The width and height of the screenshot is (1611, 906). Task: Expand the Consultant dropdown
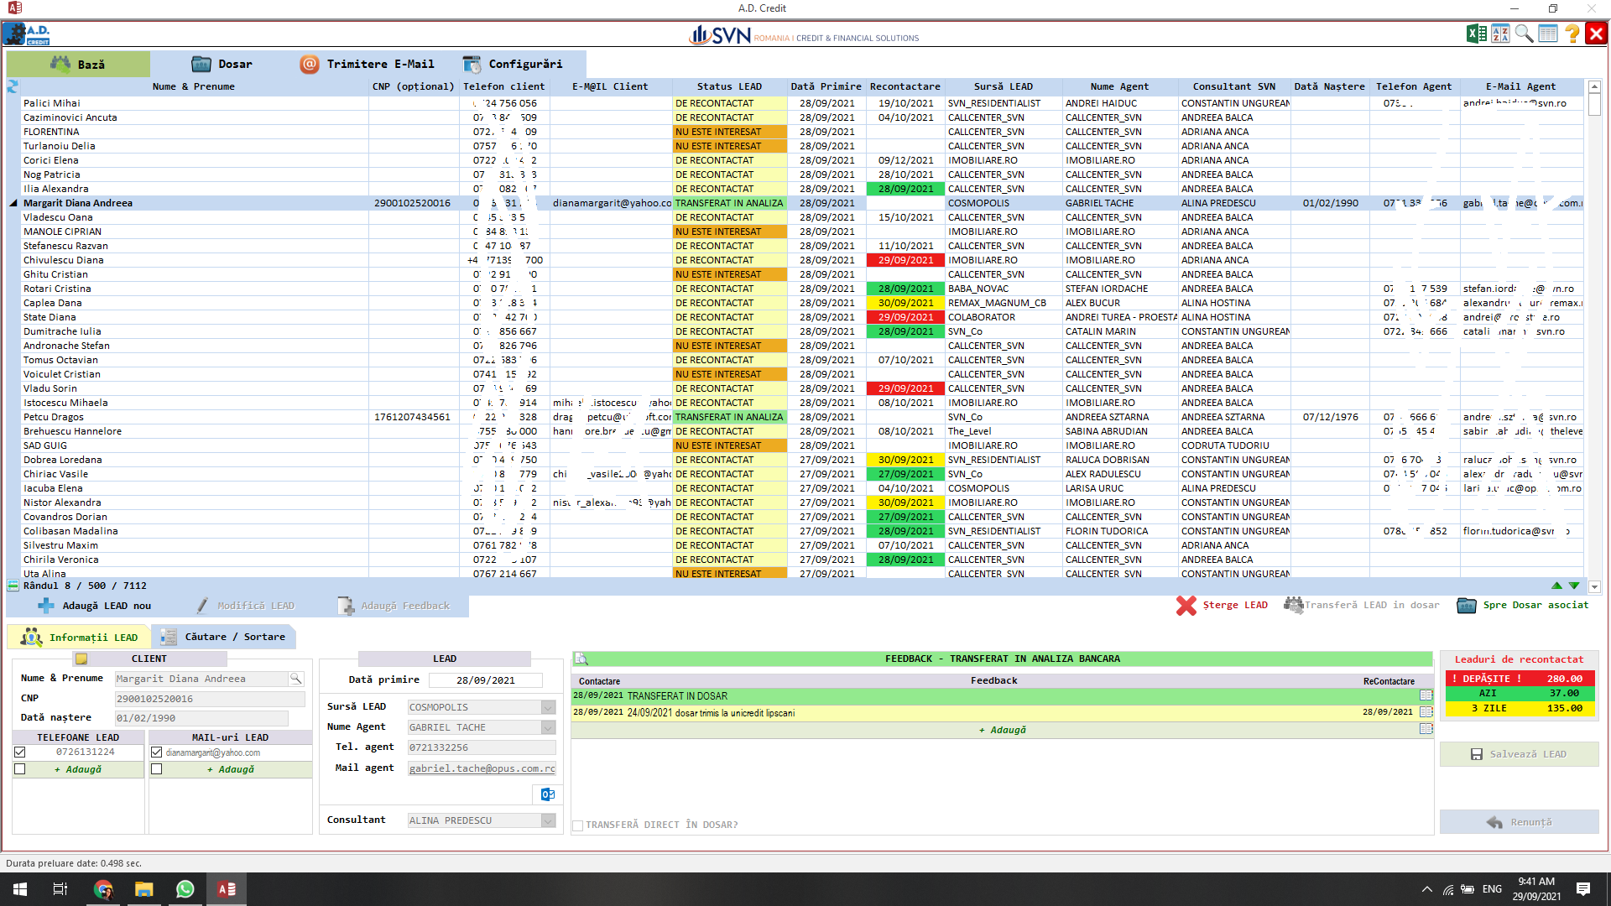pos(548,820)
